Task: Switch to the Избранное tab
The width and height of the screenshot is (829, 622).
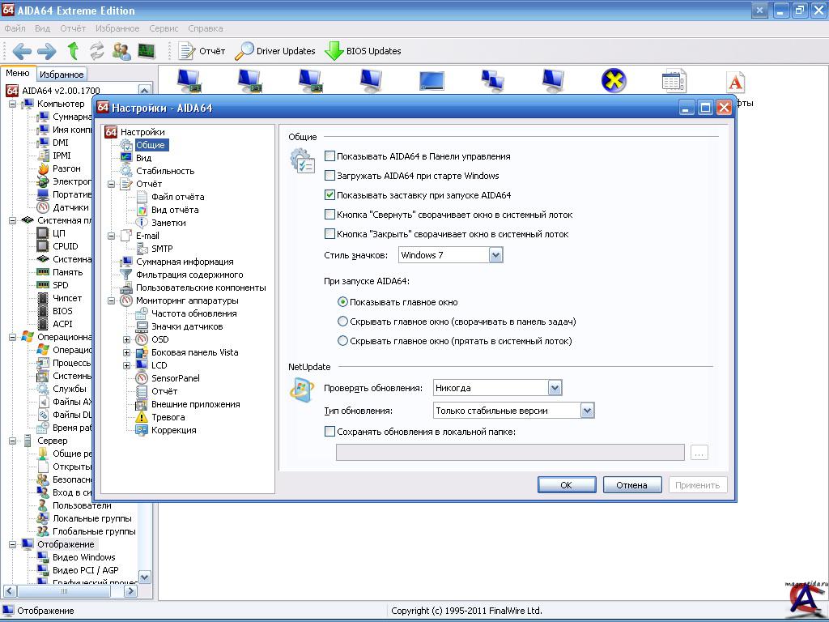Action: click(x=62, y=75)
